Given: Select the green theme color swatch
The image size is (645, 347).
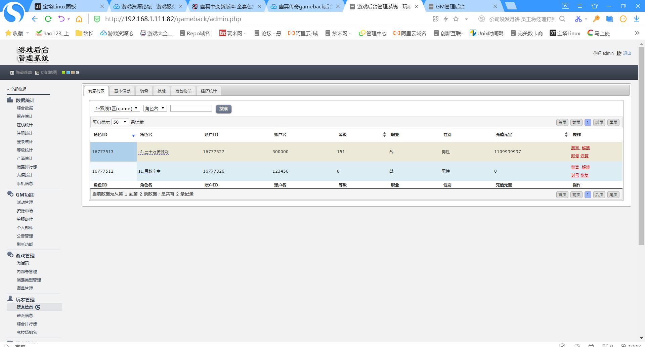Looking at the screenshot, I should pyautogui.click(x=63, y=73).
